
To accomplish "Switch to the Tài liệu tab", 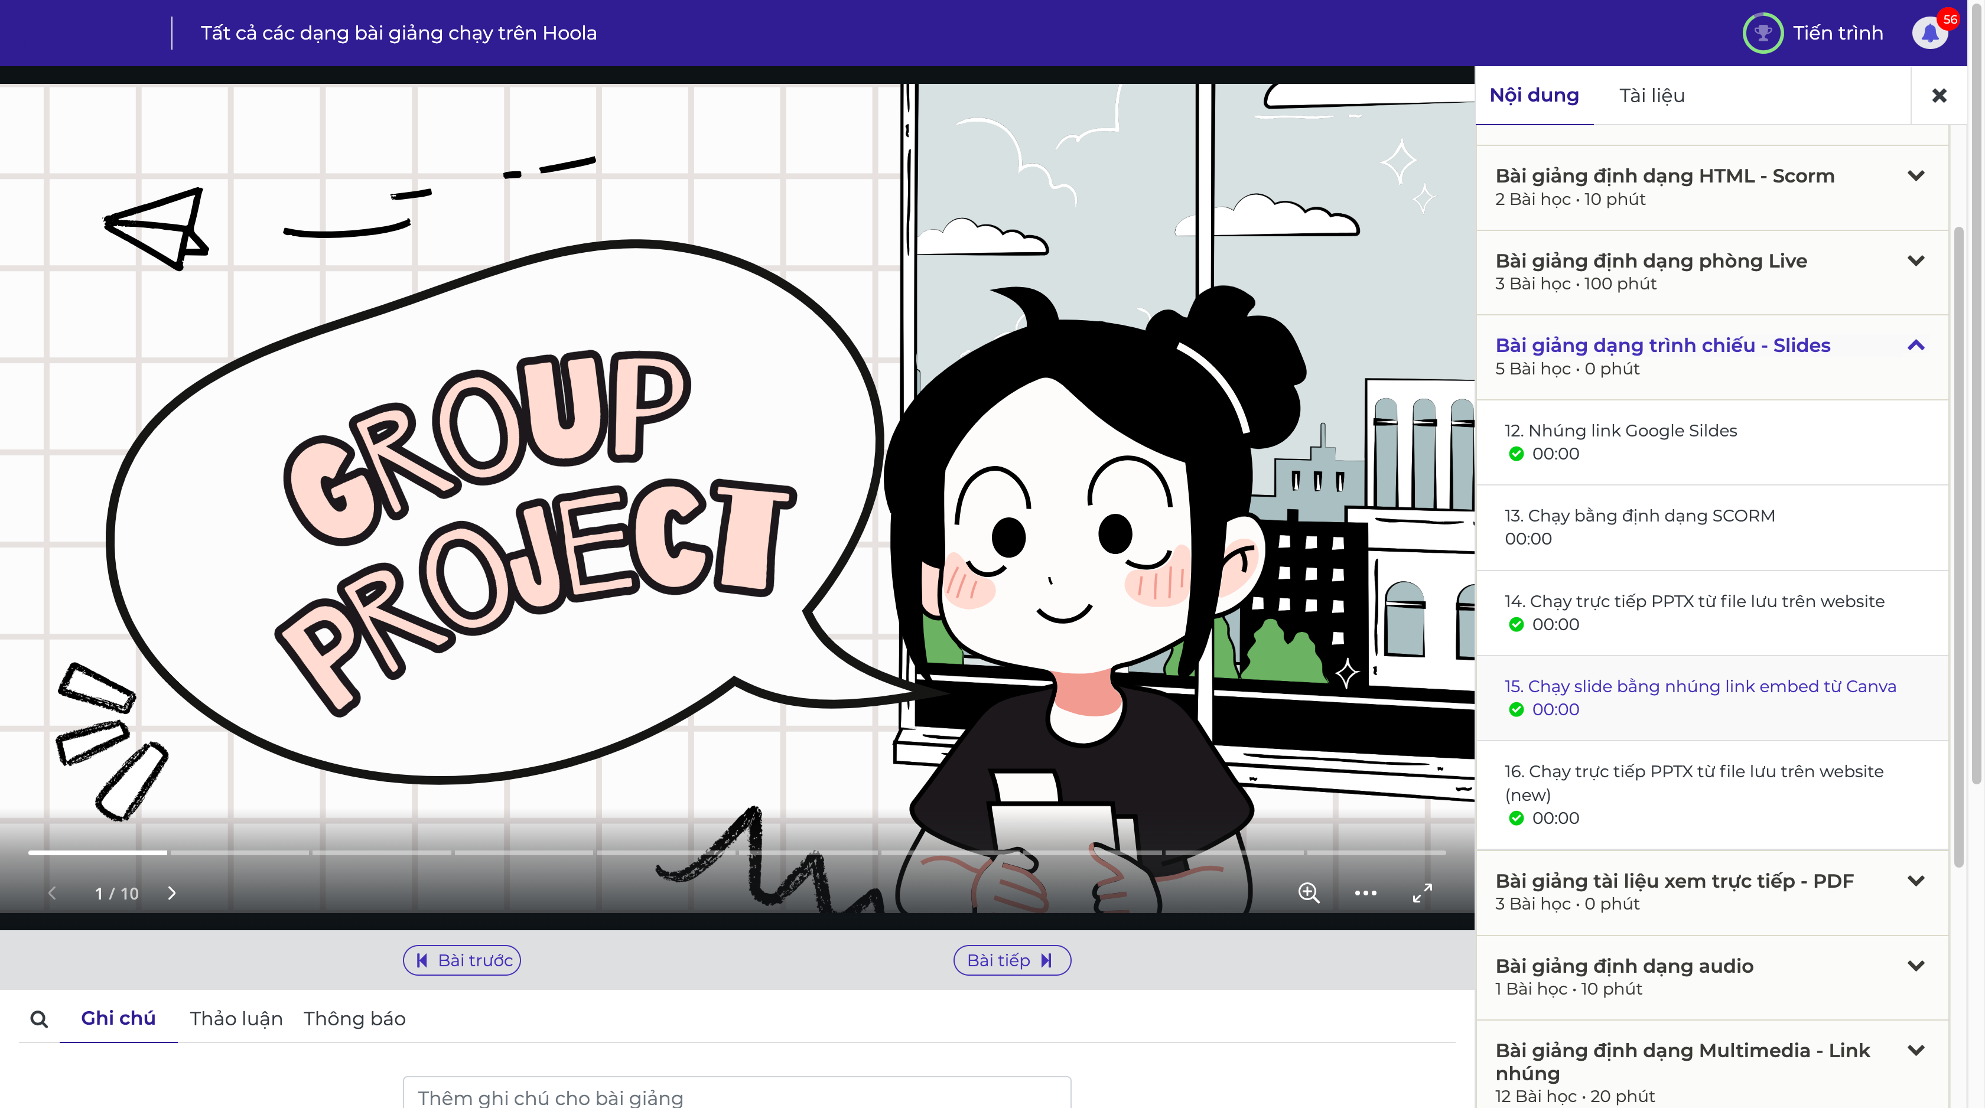I will pyautogui.click(x=1651, y=96).
